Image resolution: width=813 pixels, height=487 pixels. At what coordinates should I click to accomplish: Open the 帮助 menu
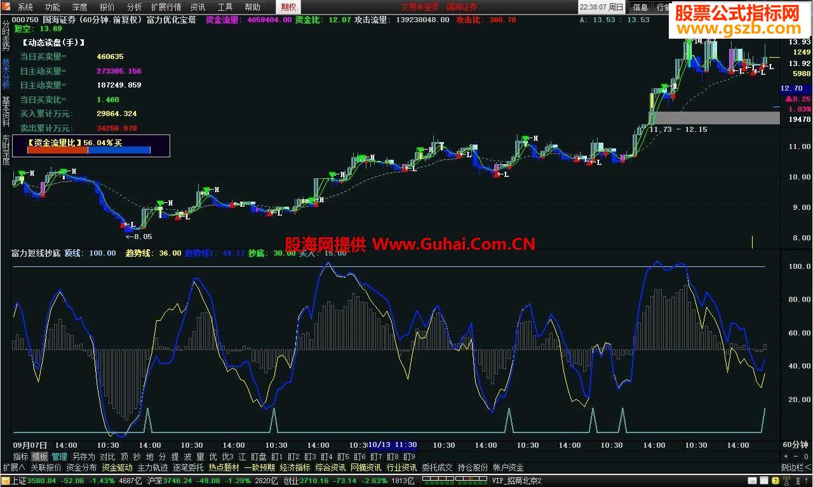tap(252, 7)
